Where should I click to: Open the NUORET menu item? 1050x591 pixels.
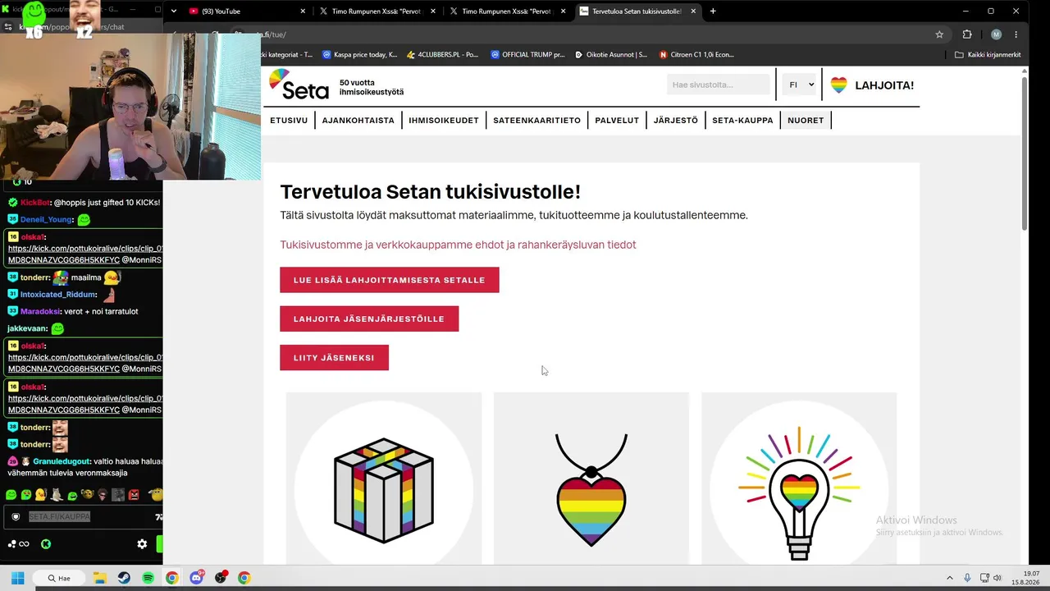pyautogui.click(x=806, y=121)
